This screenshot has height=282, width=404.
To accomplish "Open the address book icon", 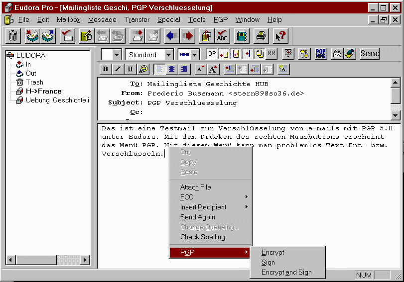I will coord(242,36).
